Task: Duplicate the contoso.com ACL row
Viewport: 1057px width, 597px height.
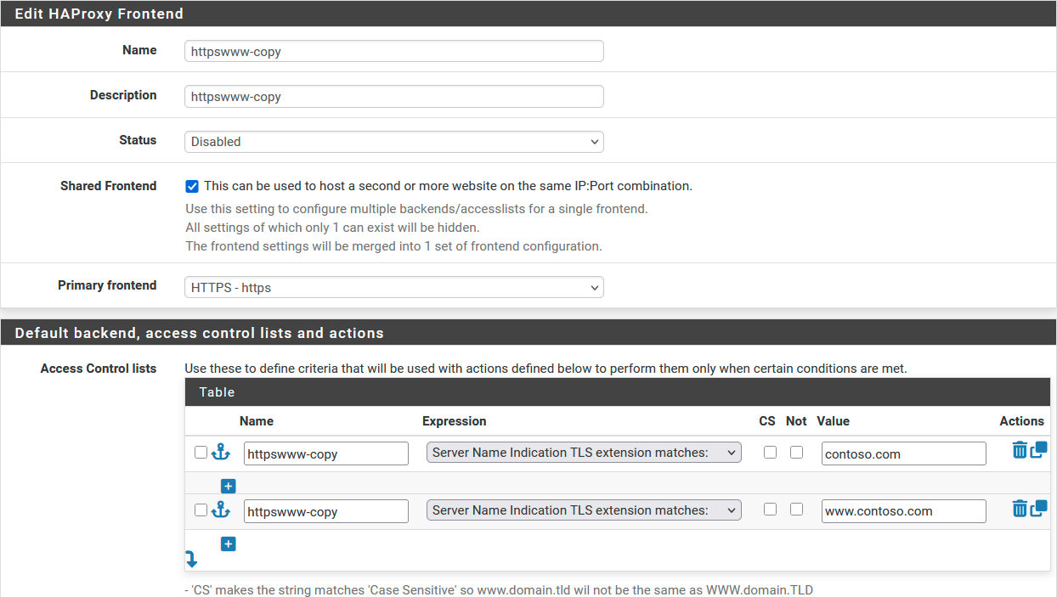Action: pyautogui.click(x=1038, y=450)
